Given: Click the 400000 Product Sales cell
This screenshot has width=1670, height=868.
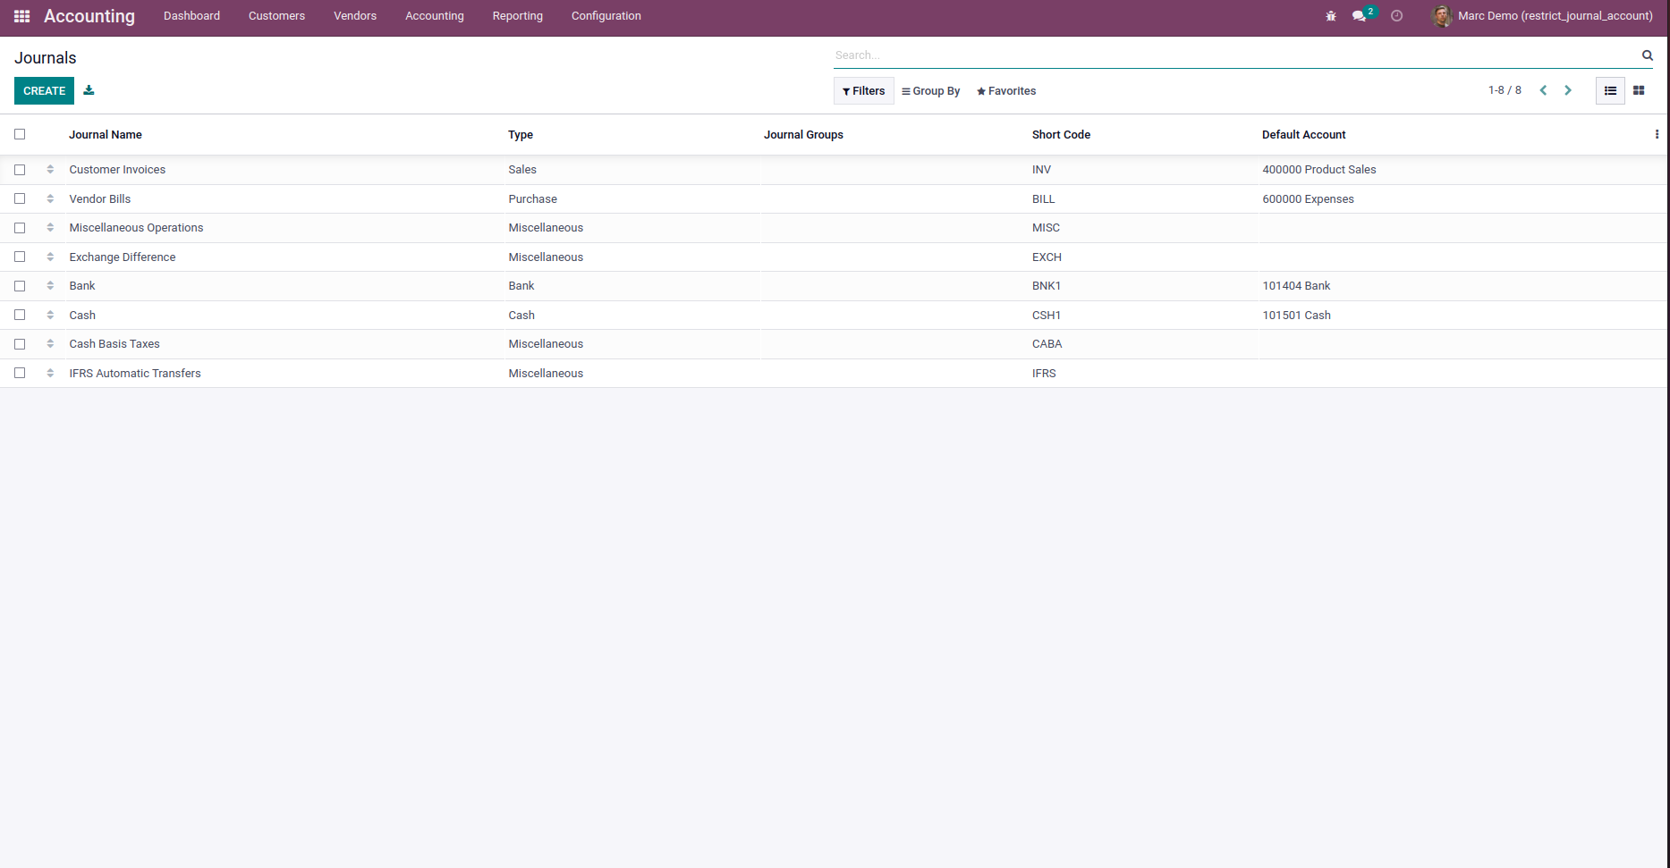Looking at the screenshot, I should tap(1319, 170).
